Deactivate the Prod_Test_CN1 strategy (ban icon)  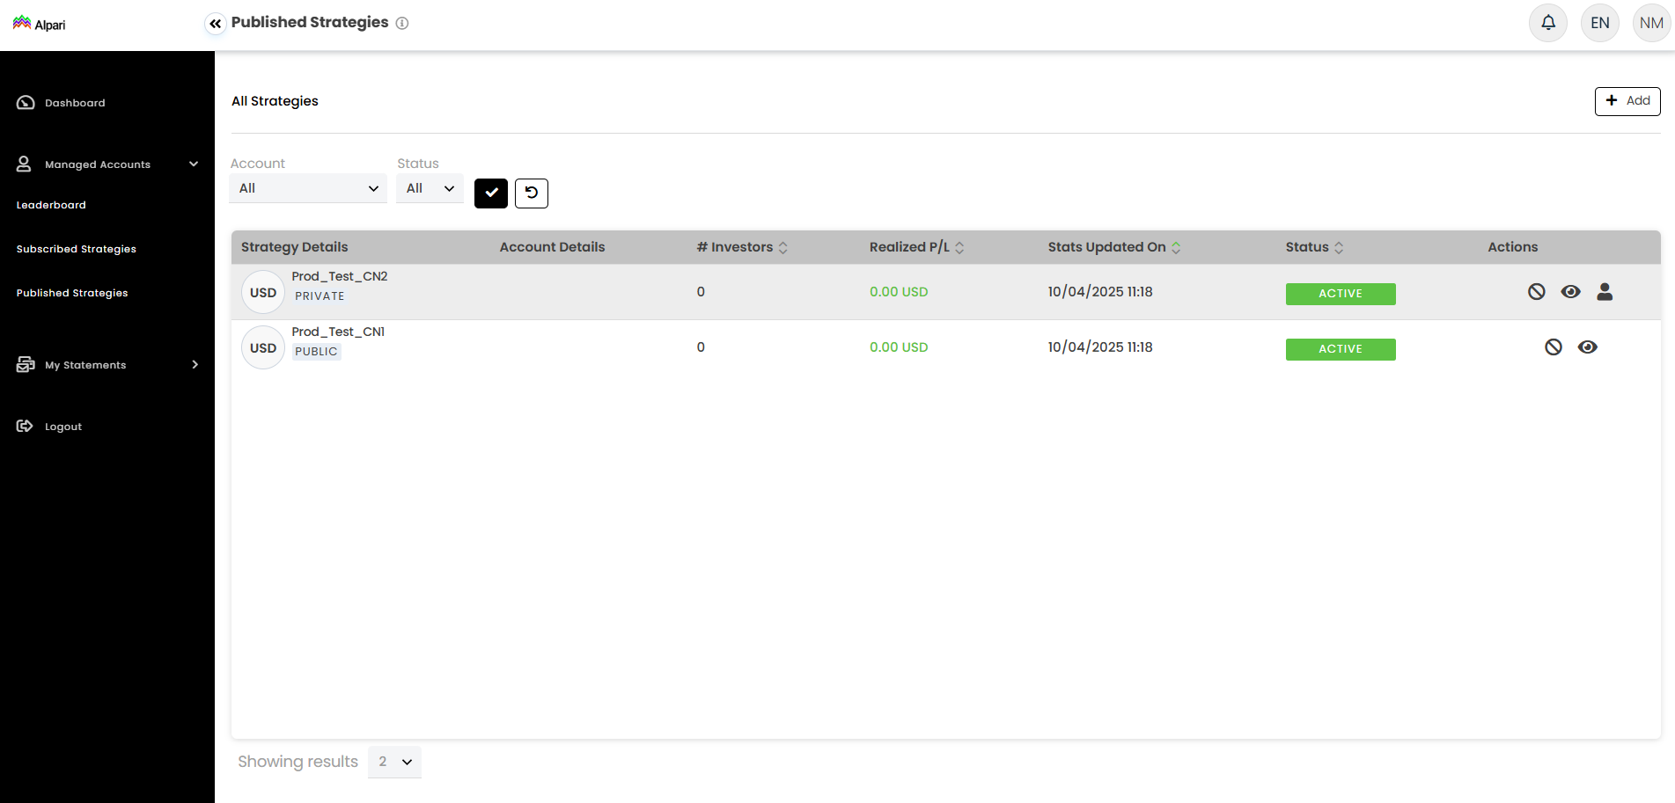[1554, 347]
